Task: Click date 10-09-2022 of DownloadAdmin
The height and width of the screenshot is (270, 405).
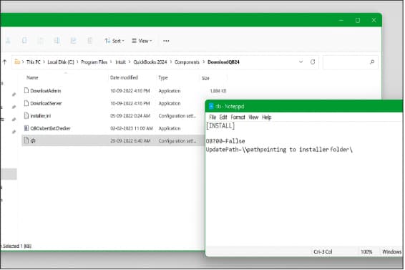Action: click(130, 91)
